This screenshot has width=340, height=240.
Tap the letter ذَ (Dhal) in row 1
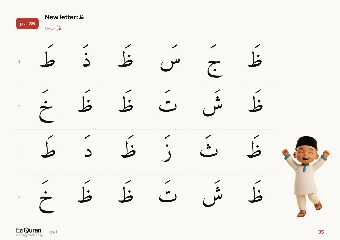pyautogui.click(x=86, y=56)
